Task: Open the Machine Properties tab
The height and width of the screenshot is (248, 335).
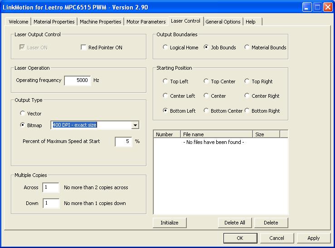Action: 100,22
